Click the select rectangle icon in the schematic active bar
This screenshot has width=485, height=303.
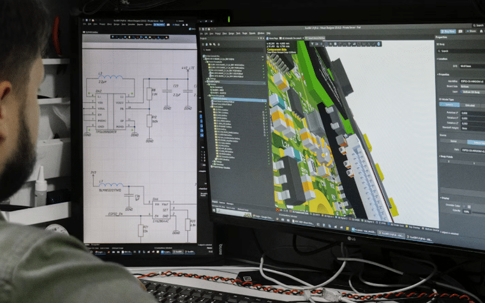[x=121, y=37]
